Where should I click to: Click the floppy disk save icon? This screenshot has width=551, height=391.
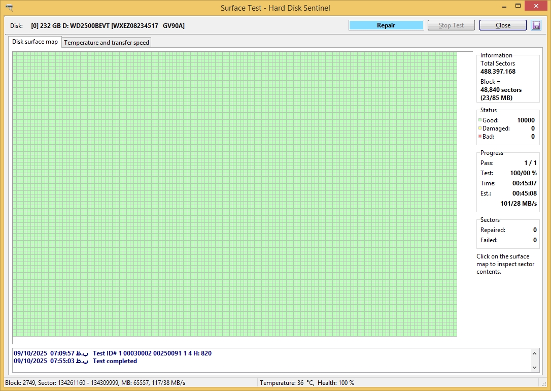point(536,25)
